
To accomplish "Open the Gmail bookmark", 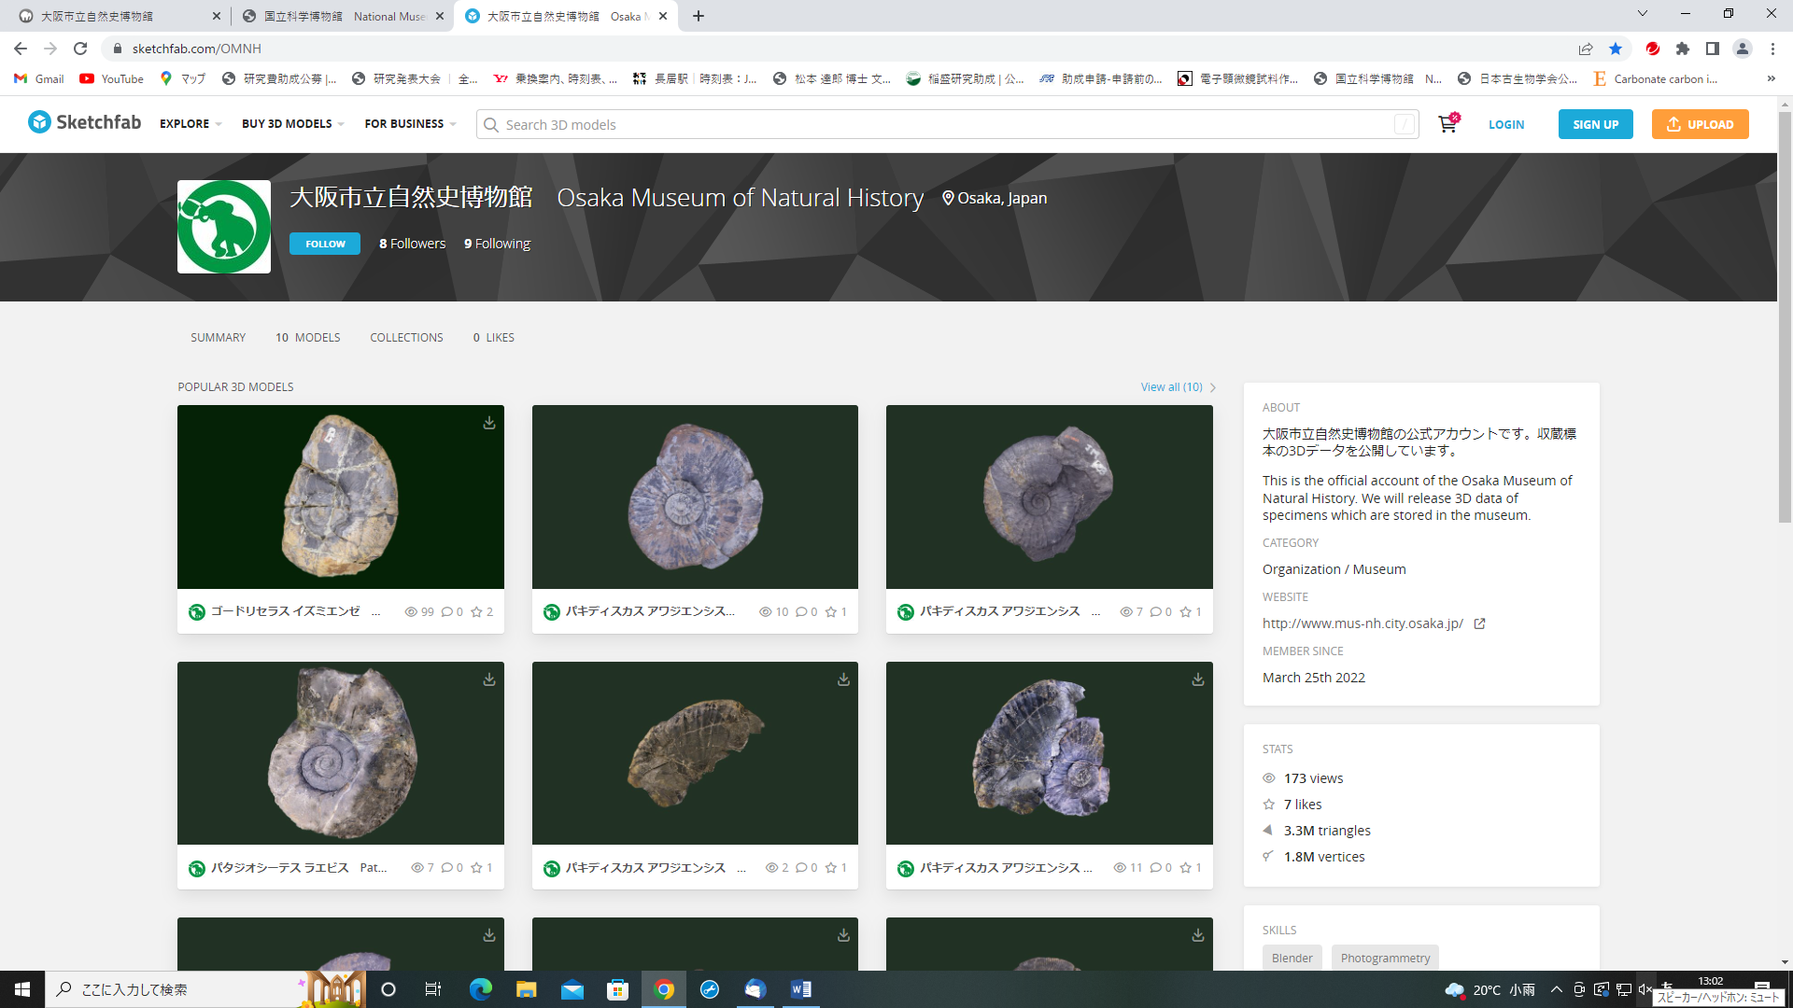I will (39, 79).
